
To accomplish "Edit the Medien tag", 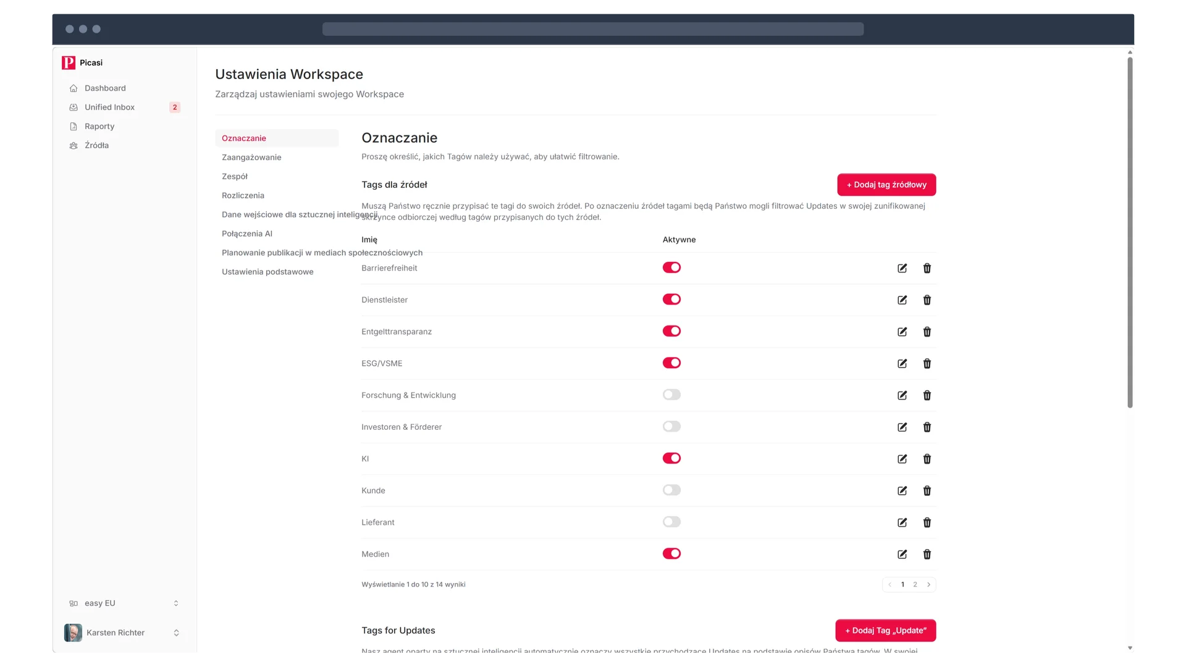I will point(902,555).
